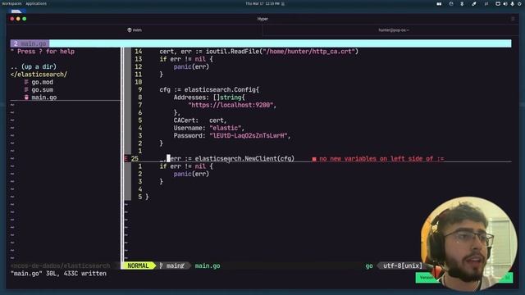The height and width of the screenshot is (295, 525).
Task: Open main.go in the file tree
Action: click(43, 98)
